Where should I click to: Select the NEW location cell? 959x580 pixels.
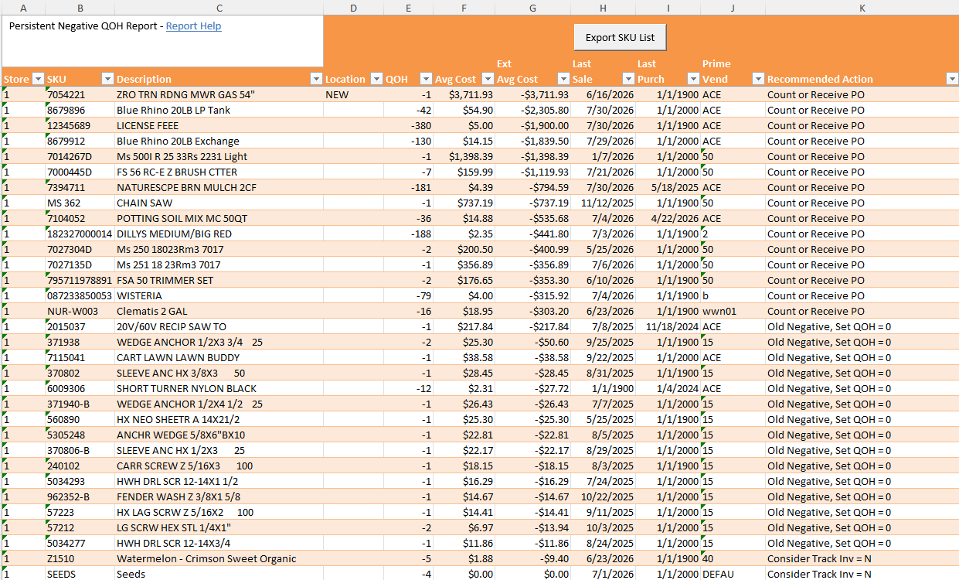pyautogui.click(x=353, y=94)
